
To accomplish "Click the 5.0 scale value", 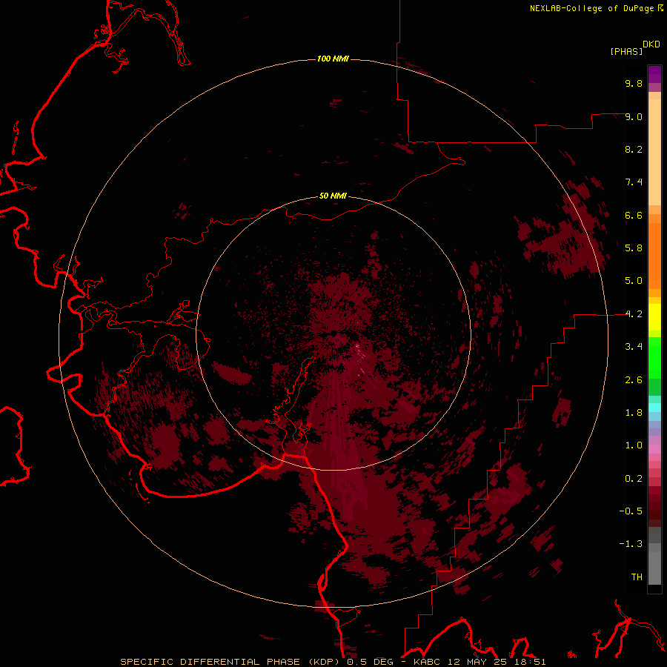I will pyautogui.click(x=634, y=281).
